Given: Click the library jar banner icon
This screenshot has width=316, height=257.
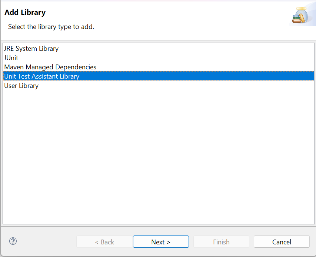Looking at the screenshot, I should tap(300, 15).
